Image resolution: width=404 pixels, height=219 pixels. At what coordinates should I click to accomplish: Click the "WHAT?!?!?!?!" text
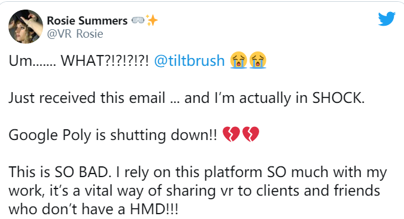click(x=105, y=61)
